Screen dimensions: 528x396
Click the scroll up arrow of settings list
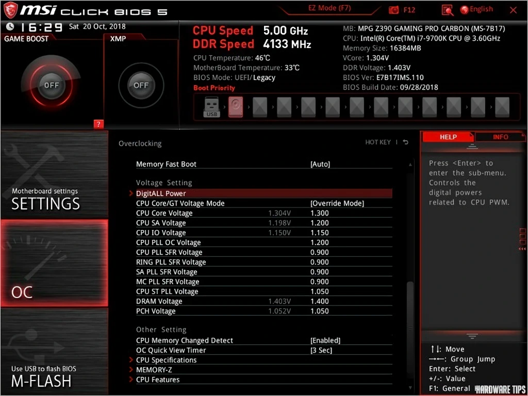pos(410,164)
